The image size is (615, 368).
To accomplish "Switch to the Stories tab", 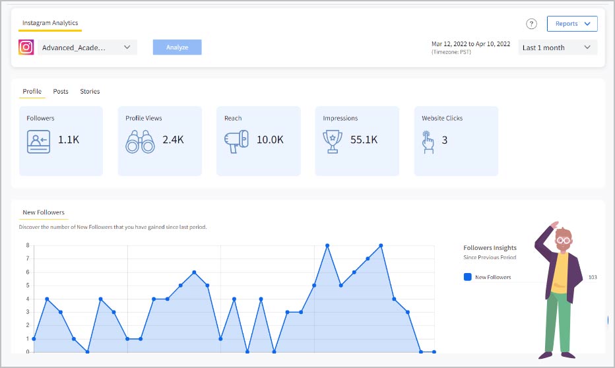I will pos(90,92).
